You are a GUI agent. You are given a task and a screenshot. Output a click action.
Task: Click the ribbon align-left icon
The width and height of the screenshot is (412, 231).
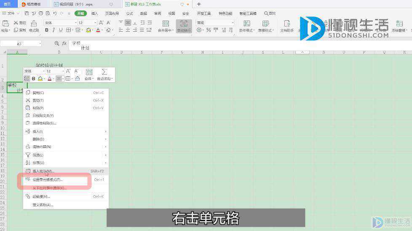tap(120, 30)
